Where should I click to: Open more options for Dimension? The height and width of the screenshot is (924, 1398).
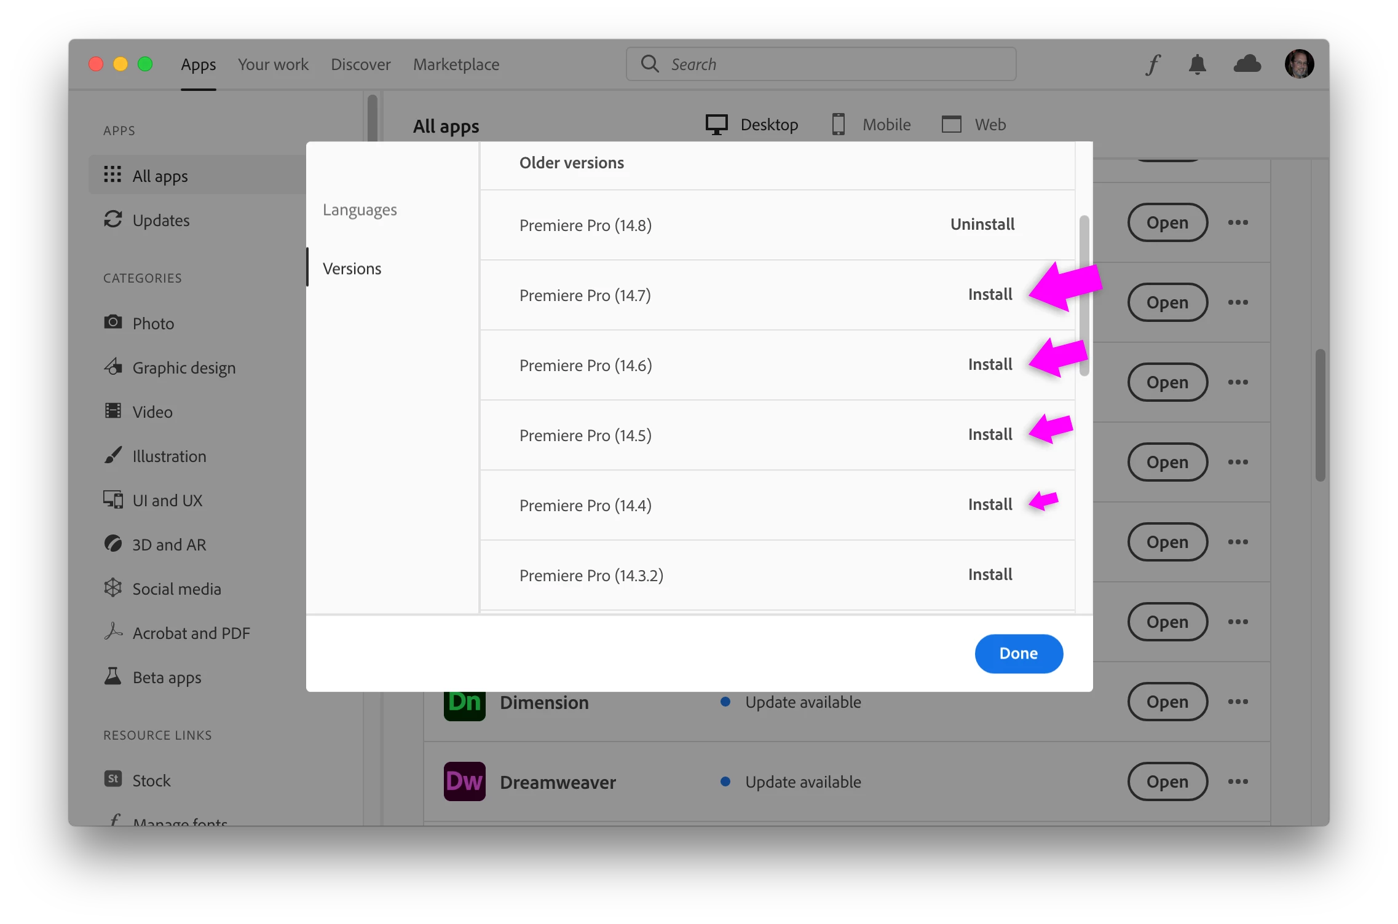click(x=1238, y=702)
